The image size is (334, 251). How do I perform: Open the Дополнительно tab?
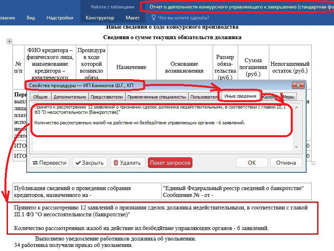pos(70,97)
